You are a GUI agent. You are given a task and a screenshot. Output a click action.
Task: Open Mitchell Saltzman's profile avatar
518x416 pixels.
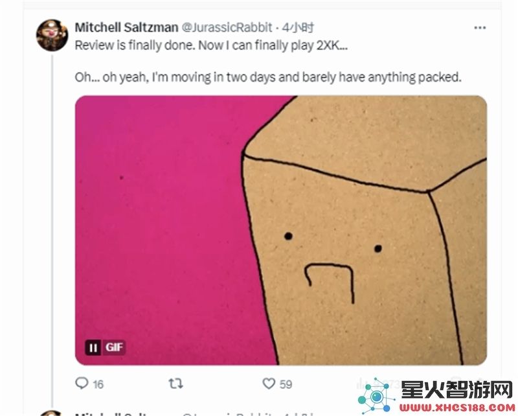click(52, 35)
